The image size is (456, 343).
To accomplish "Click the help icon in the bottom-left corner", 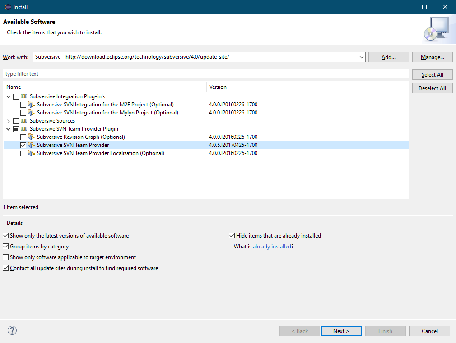I will 12,330.
